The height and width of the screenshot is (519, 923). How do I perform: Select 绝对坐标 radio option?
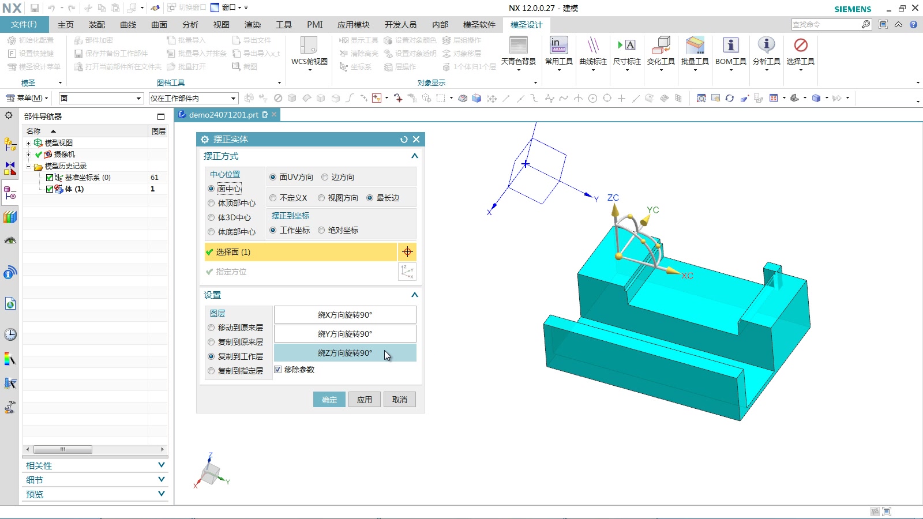click(x=321, y=230)
